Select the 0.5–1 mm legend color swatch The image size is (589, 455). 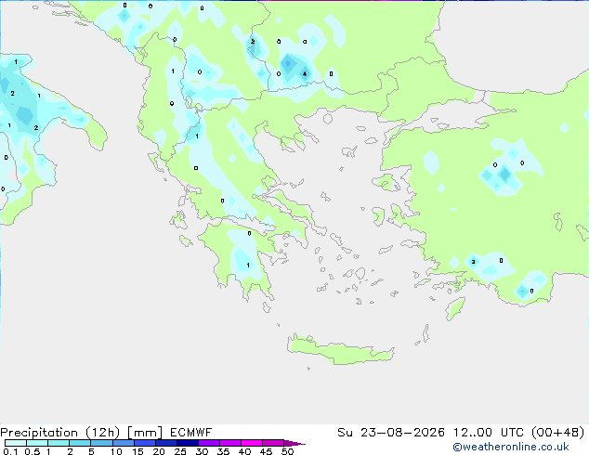tap(37, 443)
